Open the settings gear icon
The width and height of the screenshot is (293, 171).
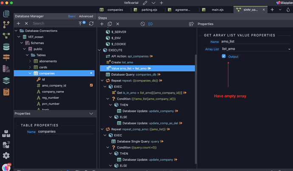(6, 155)
